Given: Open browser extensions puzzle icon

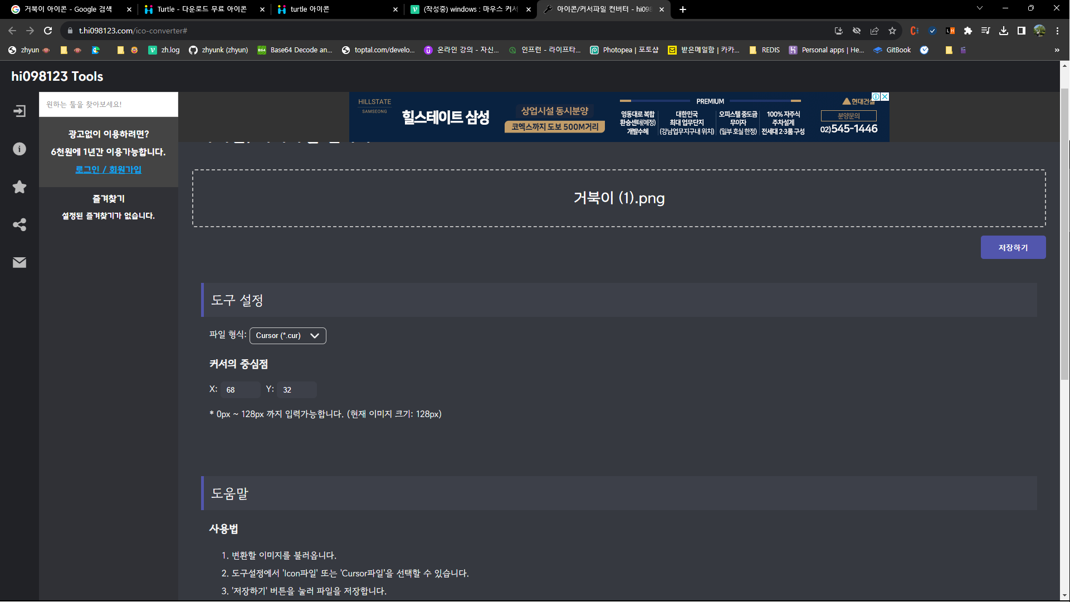Looking at the screenshot, I should click(x=968, y=31).
